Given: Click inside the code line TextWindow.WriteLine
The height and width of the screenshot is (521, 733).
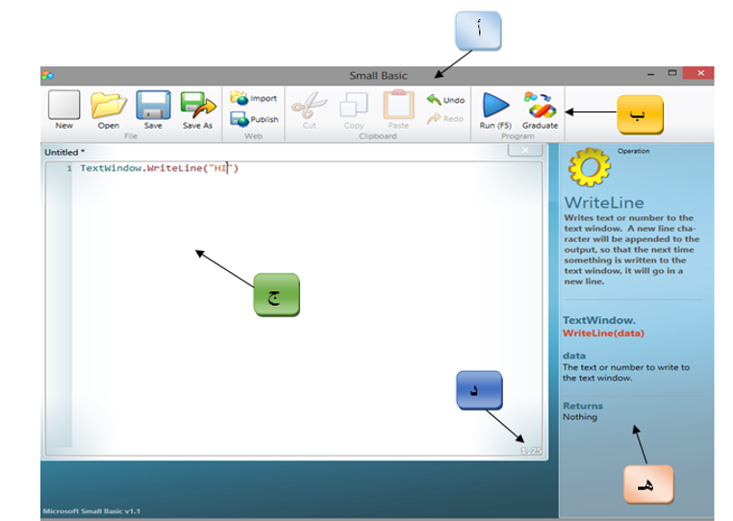Looking at the screenshot, I should click(160, 168).
